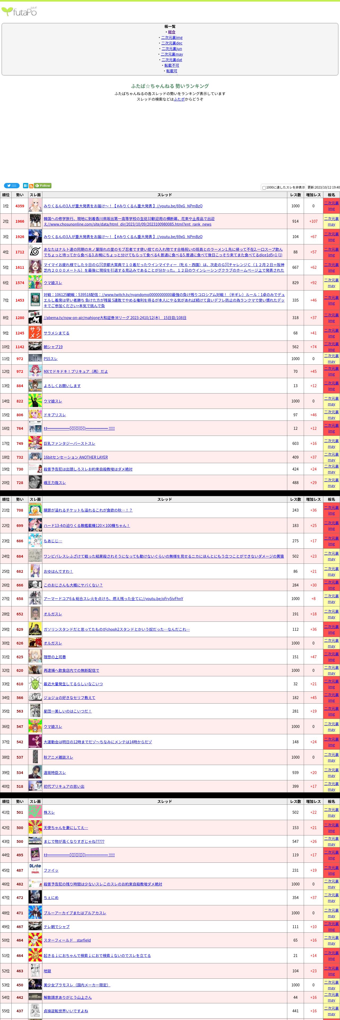Open 理想の上司春 thread

[55, 657]
